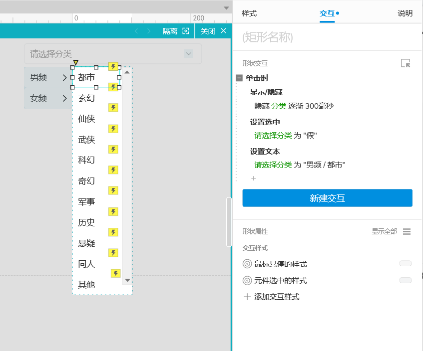
Task: Click the (矩形名称) name field
Action: point(327,37)
